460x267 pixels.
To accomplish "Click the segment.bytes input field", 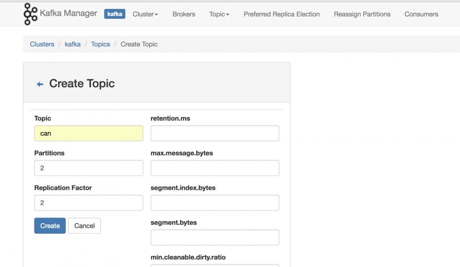I will (215, 237).
